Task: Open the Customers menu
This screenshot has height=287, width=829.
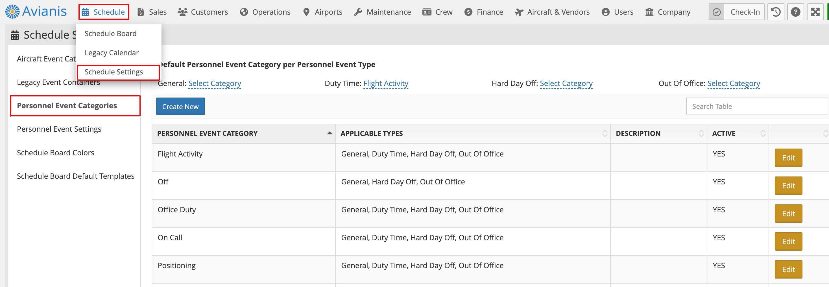Action: [x=203, y=12]
